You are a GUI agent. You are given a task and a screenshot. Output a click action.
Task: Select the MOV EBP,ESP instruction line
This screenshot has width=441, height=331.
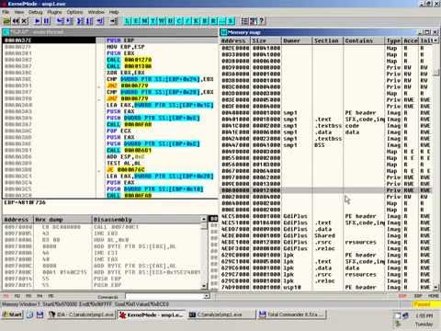[x=126, y=47]
